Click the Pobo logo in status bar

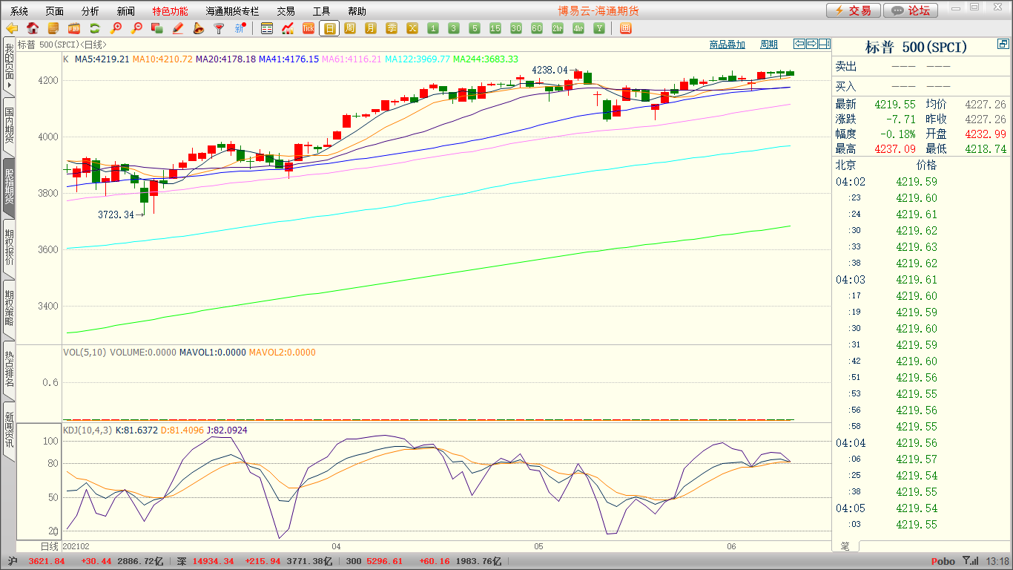[x=943, y=561]
